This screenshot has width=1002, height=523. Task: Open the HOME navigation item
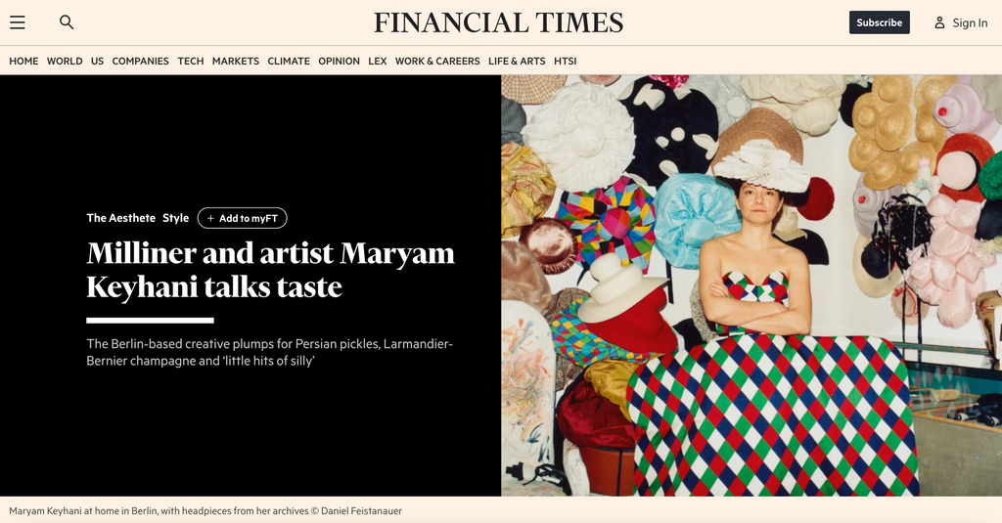click(x=23, y=62)
